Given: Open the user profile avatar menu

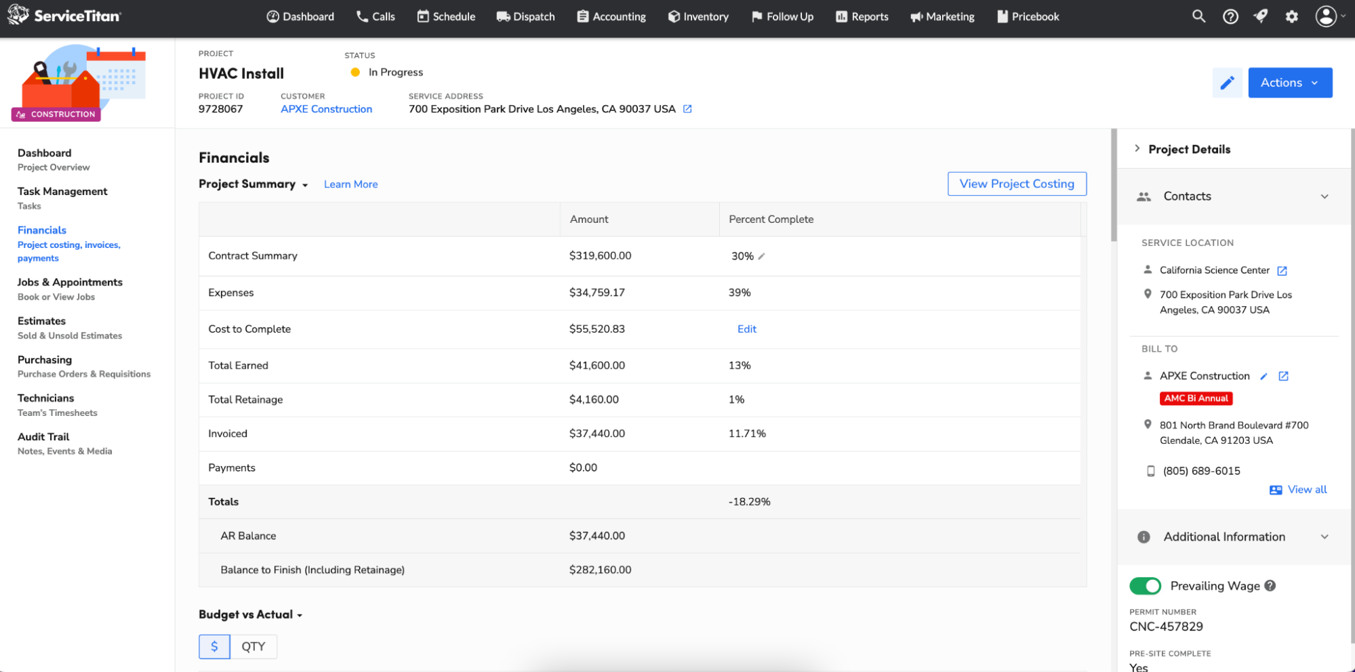Looking at the screenshot, I should click(1327, 16).
